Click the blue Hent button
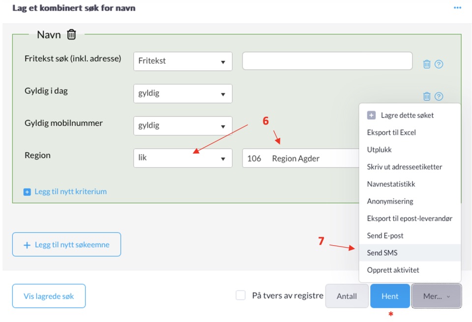This screenshot has height=322, width=472. [x=390, y=296]
